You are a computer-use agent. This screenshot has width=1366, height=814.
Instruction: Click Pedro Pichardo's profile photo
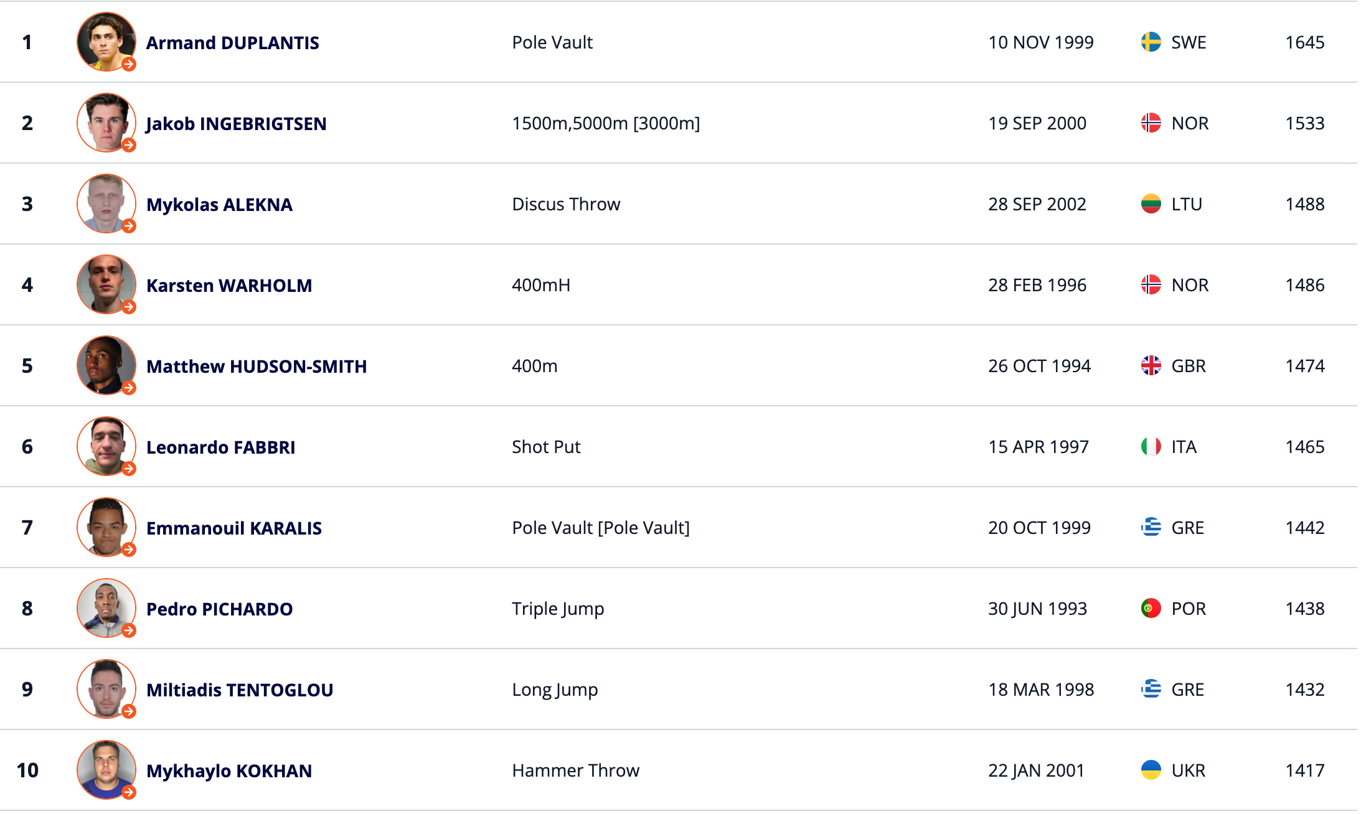tap(106, 607)
